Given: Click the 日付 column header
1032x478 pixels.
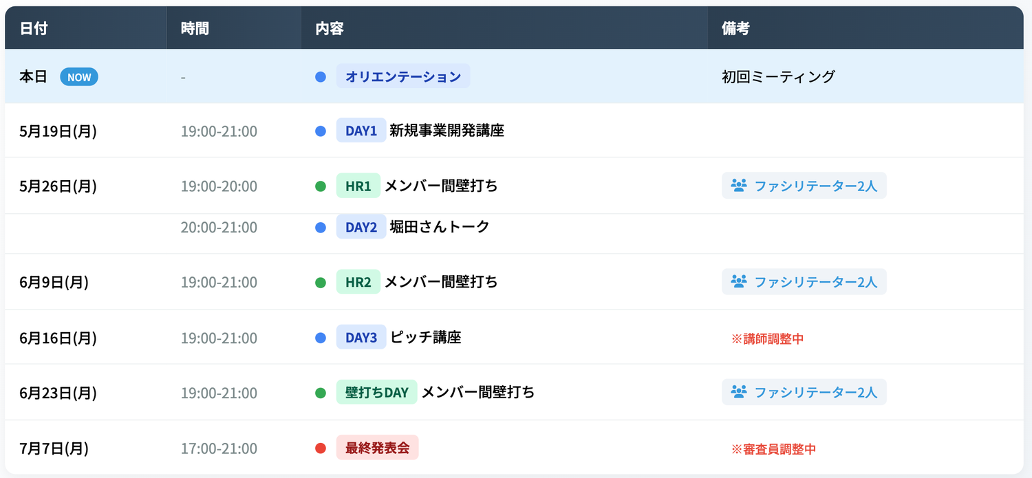Looking at the screenshot, I should (34, 28).
